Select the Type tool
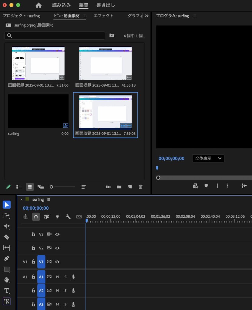This screenshot has width=252, height=310. click(7, 291)
